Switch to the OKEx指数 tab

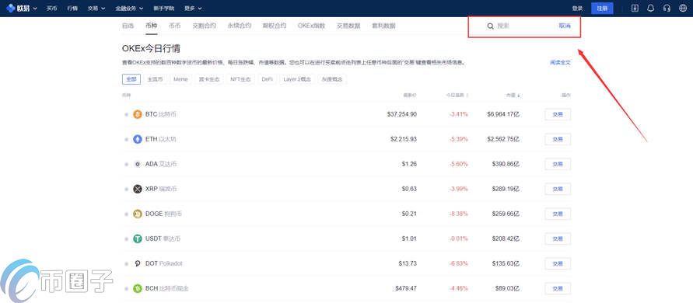click(311, 26)
